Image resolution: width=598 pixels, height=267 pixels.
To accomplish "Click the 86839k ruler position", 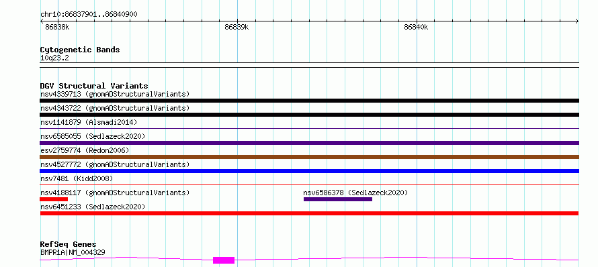I will (237, 27).
